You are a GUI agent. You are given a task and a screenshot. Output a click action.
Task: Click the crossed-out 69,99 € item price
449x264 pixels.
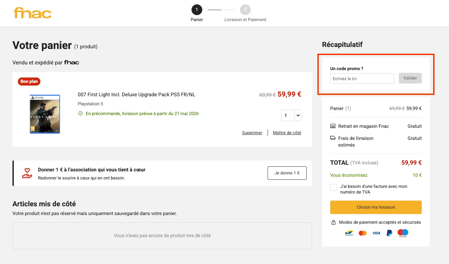click(x=268, y=95)
